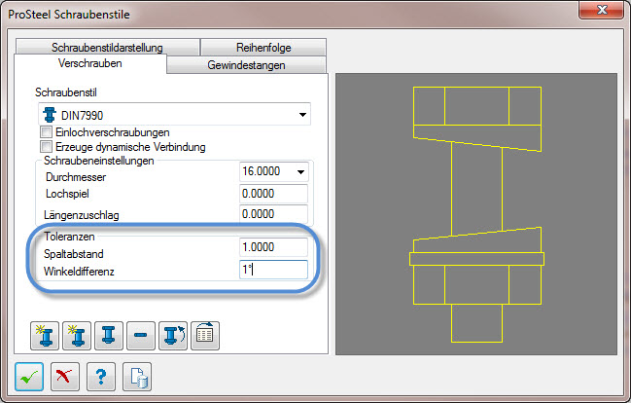Click the Toleranzen group label

69,237
